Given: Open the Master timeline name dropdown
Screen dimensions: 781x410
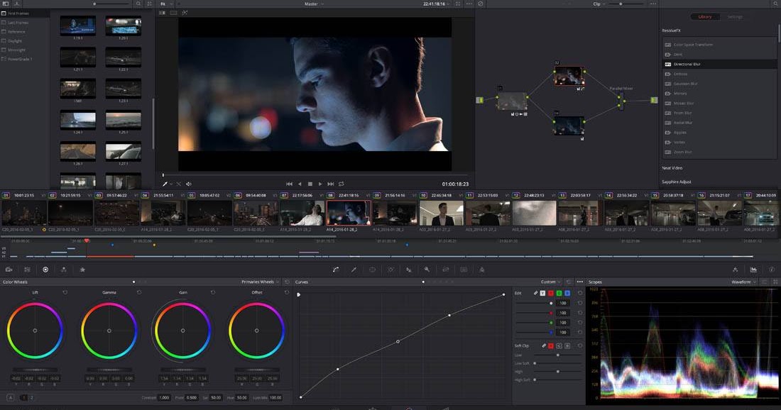Looking at the screenshot, I should (314, 4).
